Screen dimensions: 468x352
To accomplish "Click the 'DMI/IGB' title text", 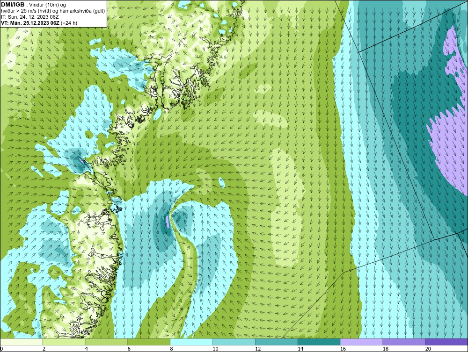I will pos(13,5).
